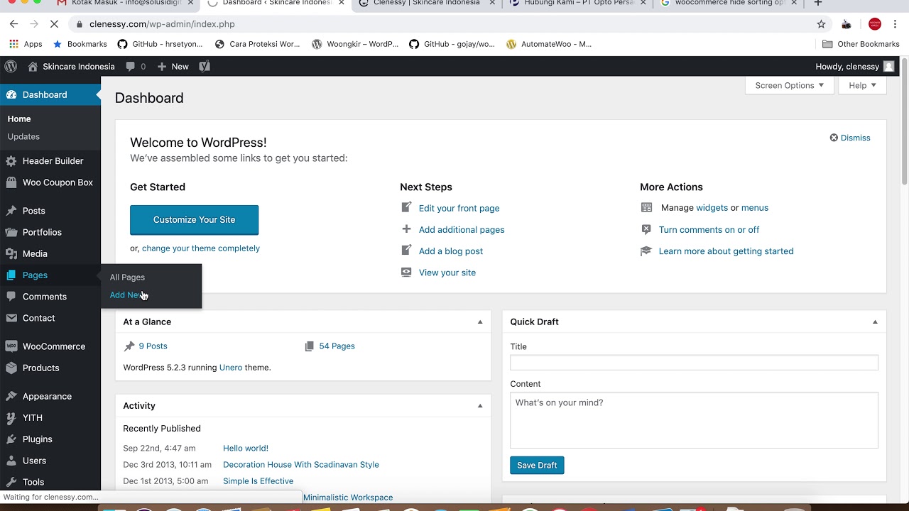Open the Howdy, clenessy account menu
This screenshot has width=909, height=511.
click(x=855, y=66)
